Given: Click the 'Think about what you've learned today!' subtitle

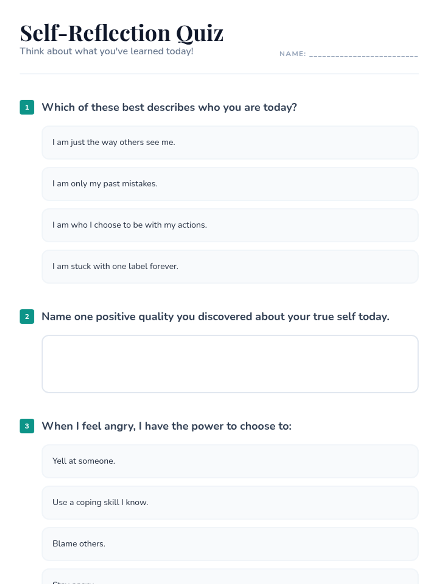Looking at the screenshot, I should pyautogui.click(x=106, y=51).
